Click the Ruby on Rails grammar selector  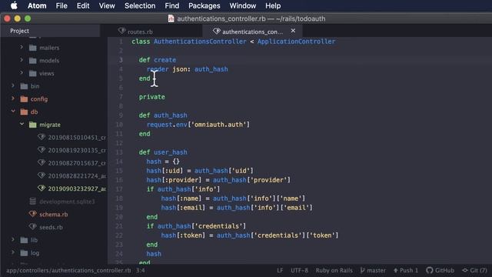point(334,270)
